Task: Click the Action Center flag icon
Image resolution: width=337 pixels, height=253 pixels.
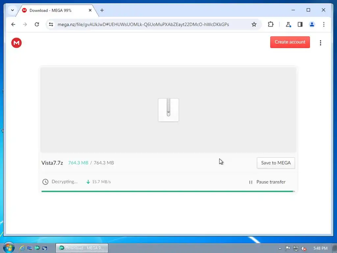Action: click(x=288, y=248)
